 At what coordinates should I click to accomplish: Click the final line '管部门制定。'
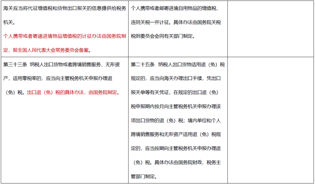pos(144,177)
